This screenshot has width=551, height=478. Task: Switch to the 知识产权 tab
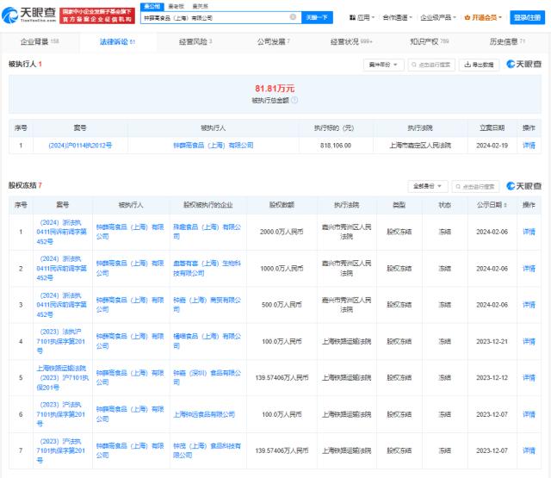pos(430,42)
